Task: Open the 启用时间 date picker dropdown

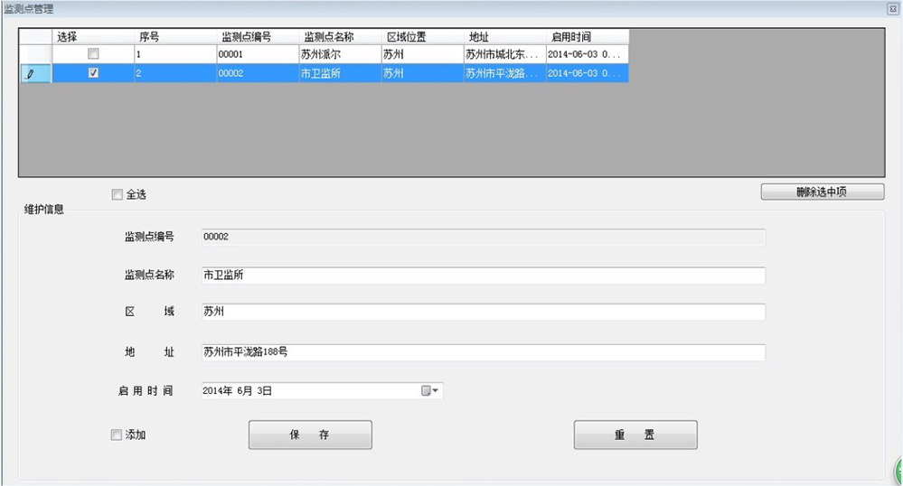Action: click(x=430, y=391)
